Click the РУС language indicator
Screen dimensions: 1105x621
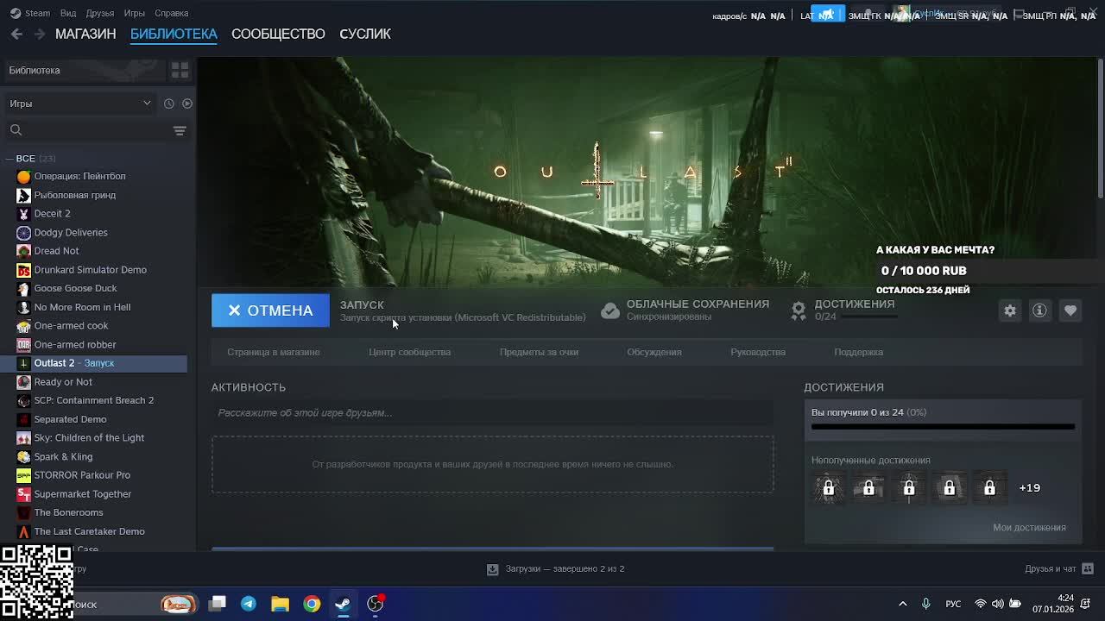(x=953, y=604)
